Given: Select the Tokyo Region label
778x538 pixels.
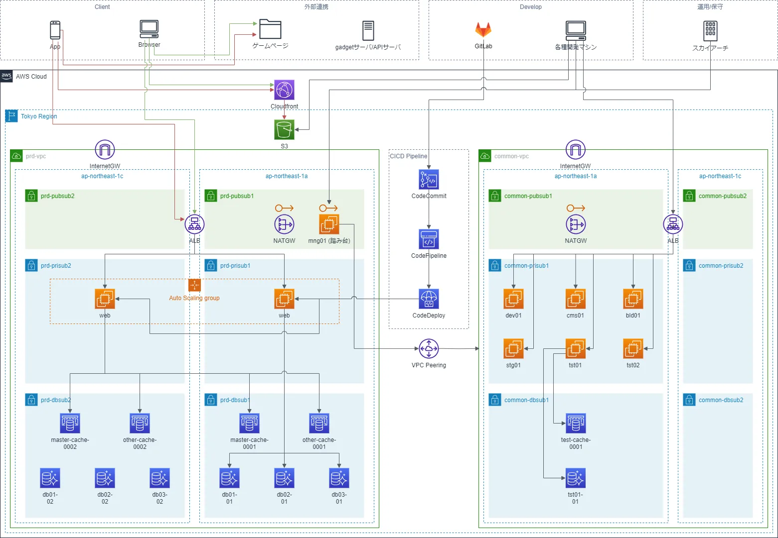Looking at the screenshot, I should pyautogui.click(x=39, y=116).
